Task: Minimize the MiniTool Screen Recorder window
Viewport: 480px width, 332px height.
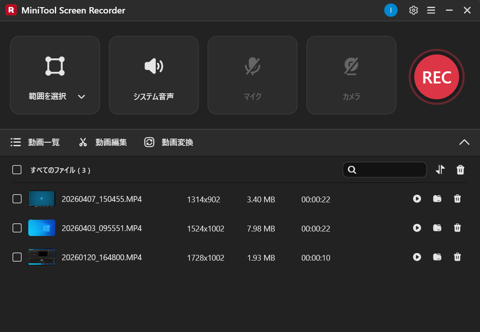Action: point(449,10)
